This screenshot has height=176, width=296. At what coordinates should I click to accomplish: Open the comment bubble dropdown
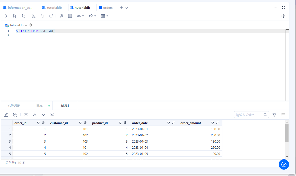pos(92,16)
